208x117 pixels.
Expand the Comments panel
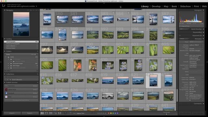pos(203,104)
